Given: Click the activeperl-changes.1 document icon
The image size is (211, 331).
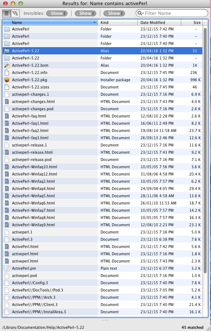Looking at the screenshot, I should (x=7, y=94).
